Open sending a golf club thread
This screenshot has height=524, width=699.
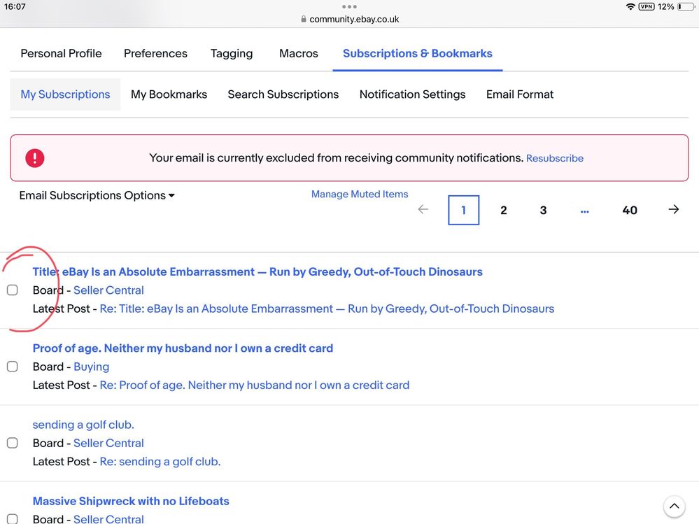pos(83,425)
